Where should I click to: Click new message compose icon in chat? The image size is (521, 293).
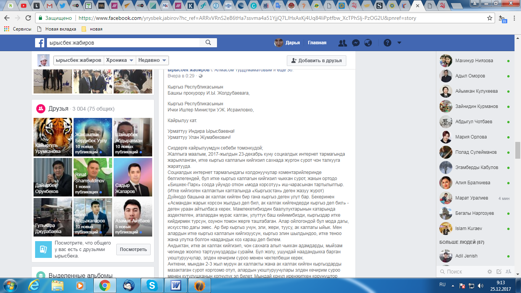[x=499, y=272]
